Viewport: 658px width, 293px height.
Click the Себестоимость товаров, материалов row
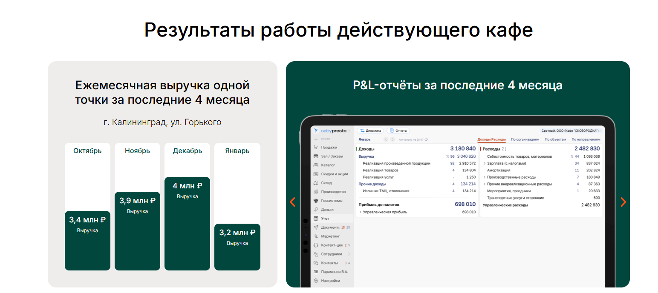pos(541,156)
